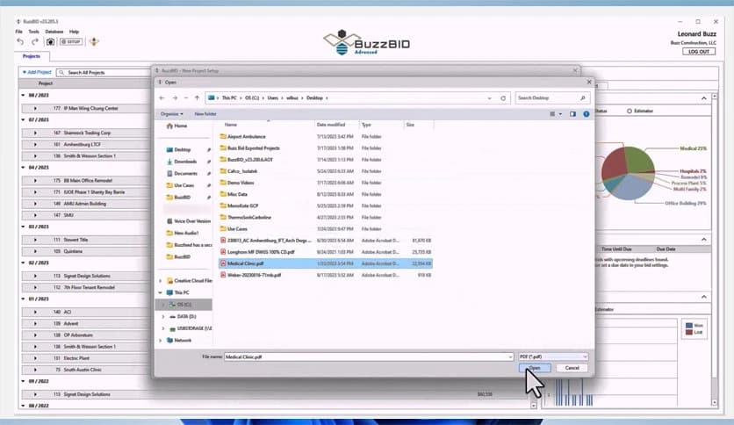Expand project 177 IP Man Wing Chung Center
Viewport: 734px width, 425px height.
(x=35, y=109)
